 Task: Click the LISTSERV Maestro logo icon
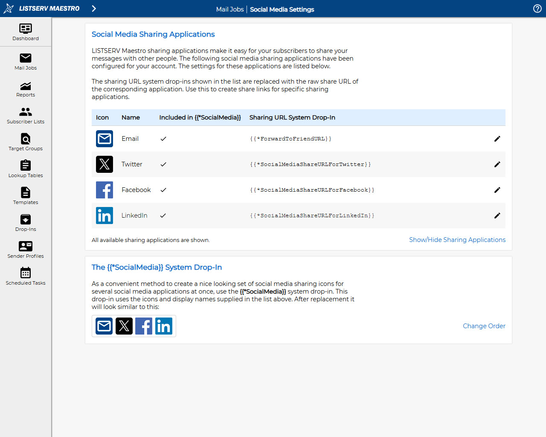coord(9,9)
